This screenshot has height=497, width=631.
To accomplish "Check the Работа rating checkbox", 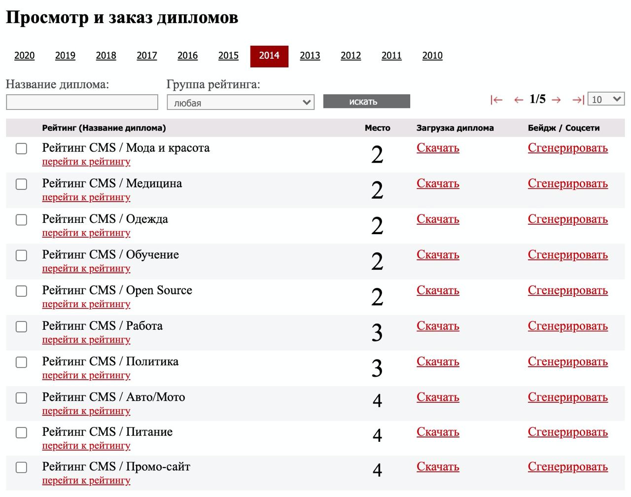I will (22, 326).
